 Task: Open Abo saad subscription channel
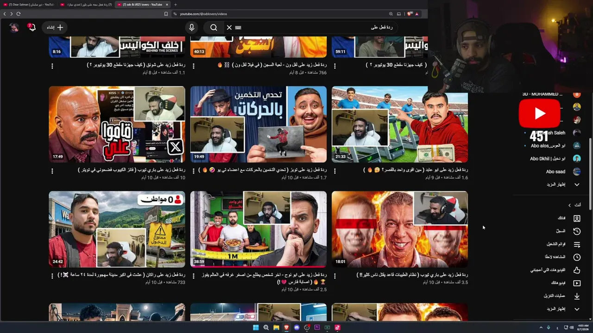[x=563, y=172]
